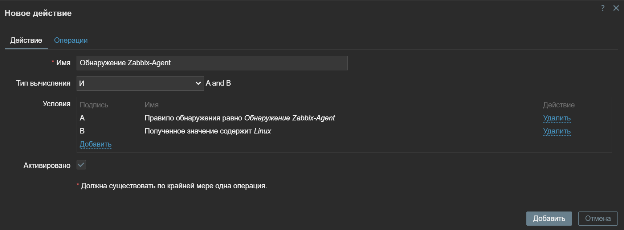Delete condition A with Удалить
The image size is (624, 230).
click(556, 118)
